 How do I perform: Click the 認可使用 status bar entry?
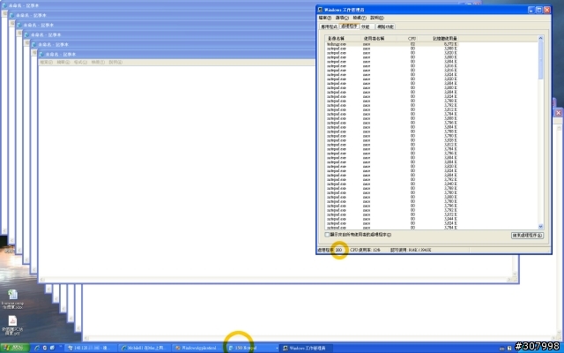[411, 250]
